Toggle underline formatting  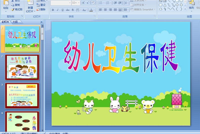click(62, 10)
